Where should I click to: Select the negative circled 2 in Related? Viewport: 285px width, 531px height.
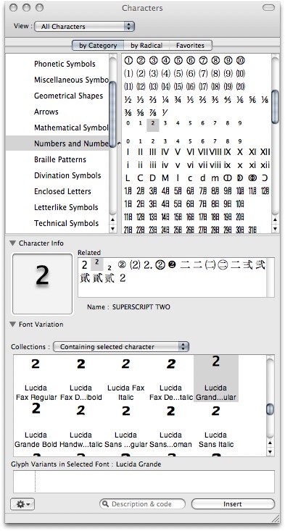tap(172, 265)
